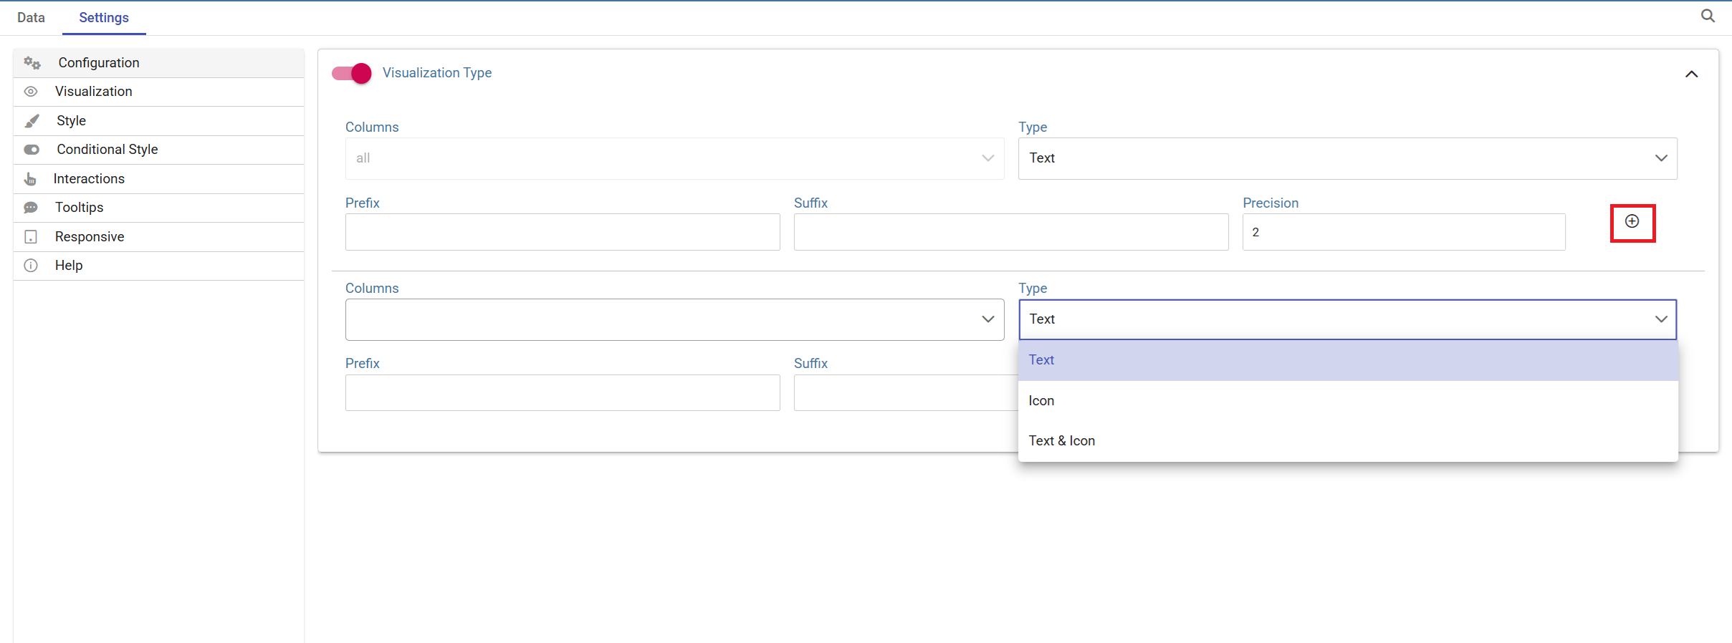1732x643 pixels.
Task: Click the Help info icon
Action: coord(31,266)
